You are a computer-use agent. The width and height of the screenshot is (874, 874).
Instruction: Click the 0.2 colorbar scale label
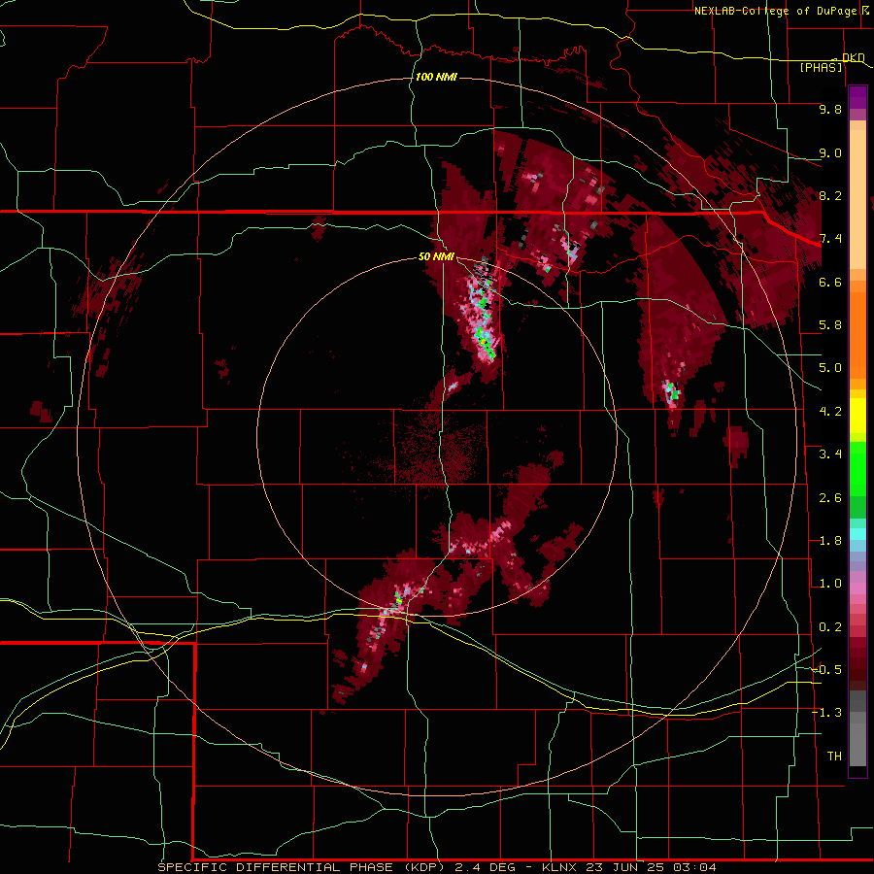[x=830, y=627]
